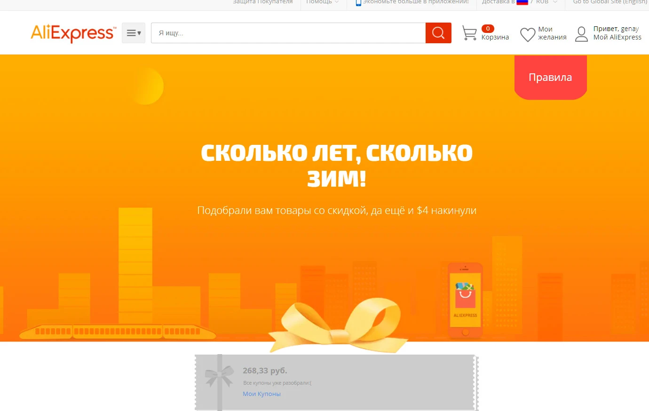Open 'Мой AliExpress' account menu
This screenshot has width=649, height=411.
coord(617,37)
